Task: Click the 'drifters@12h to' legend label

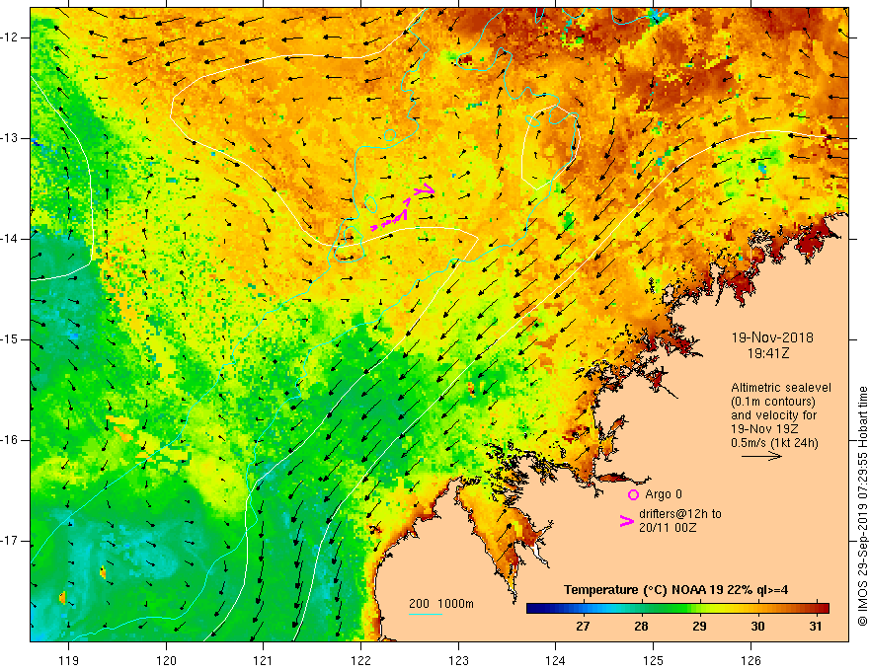Action: coord(680,514)
